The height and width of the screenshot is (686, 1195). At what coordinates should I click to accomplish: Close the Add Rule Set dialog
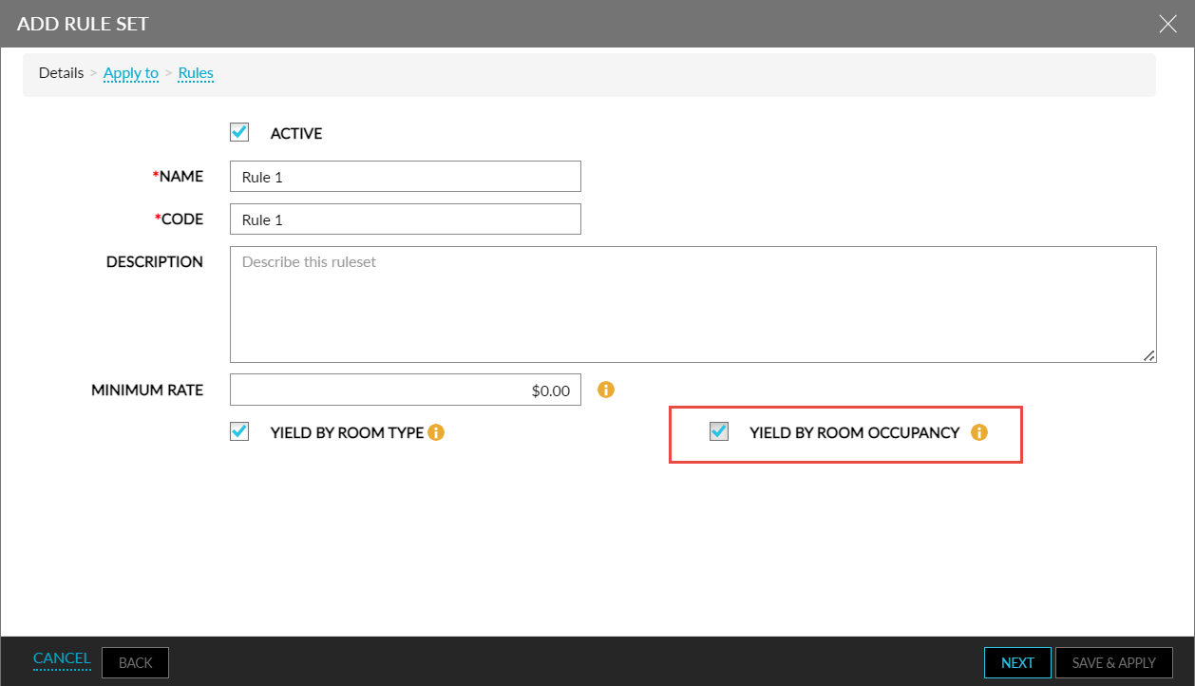point(1167,24)
